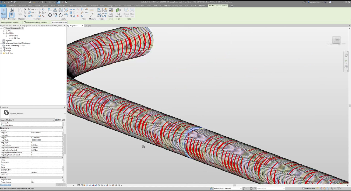Click the 1 : 50 view scale
The height and width of the screenshot is (191, 351).
point(72,185)
